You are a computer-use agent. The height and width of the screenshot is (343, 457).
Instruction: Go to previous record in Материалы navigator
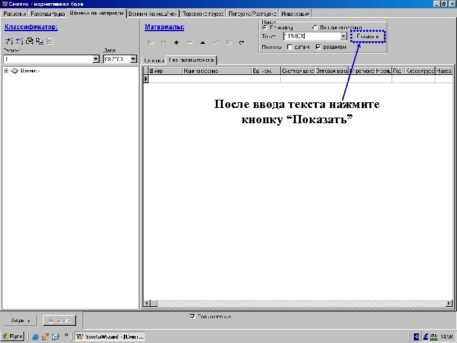[164, 43]
